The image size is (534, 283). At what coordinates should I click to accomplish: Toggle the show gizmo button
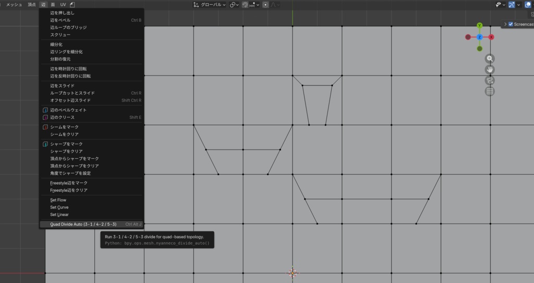pos(512,5)
